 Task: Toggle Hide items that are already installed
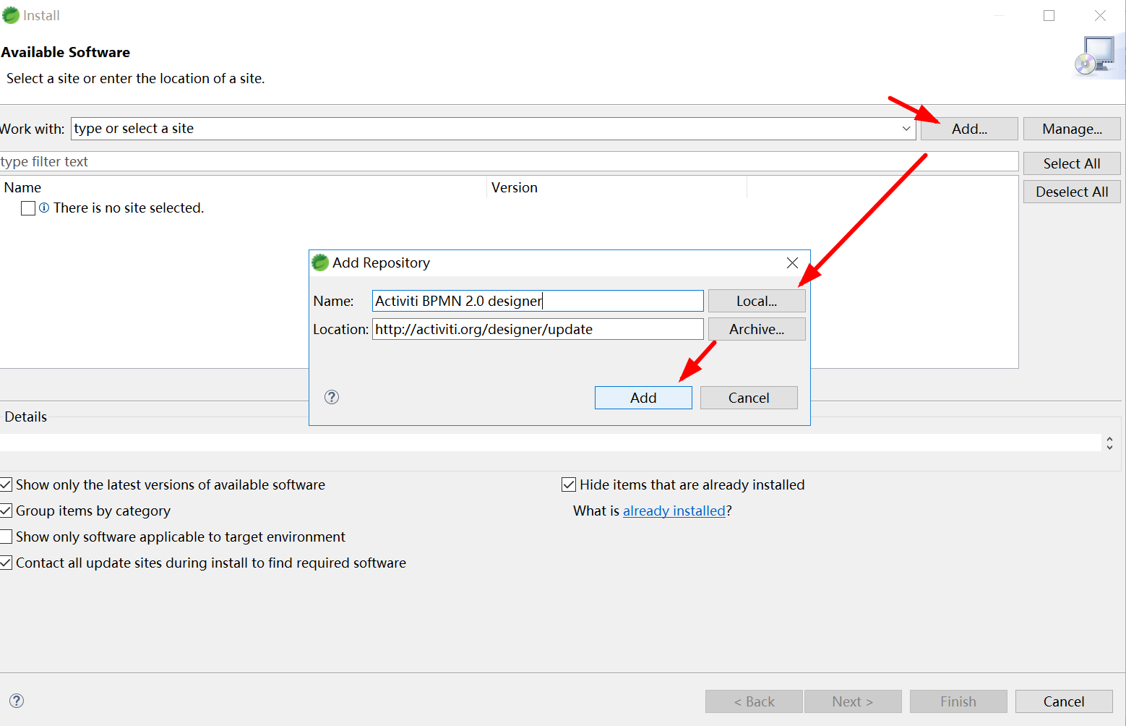pos(569,484)
